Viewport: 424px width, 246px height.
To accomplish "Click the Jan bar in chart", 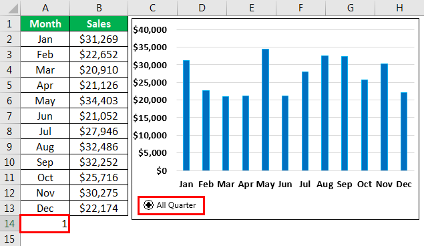I will 186,115.
